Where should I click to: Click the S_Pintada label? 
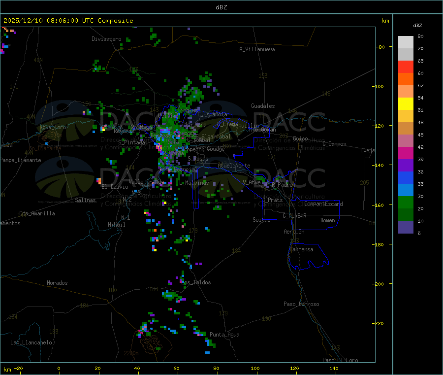coord(131,142)
